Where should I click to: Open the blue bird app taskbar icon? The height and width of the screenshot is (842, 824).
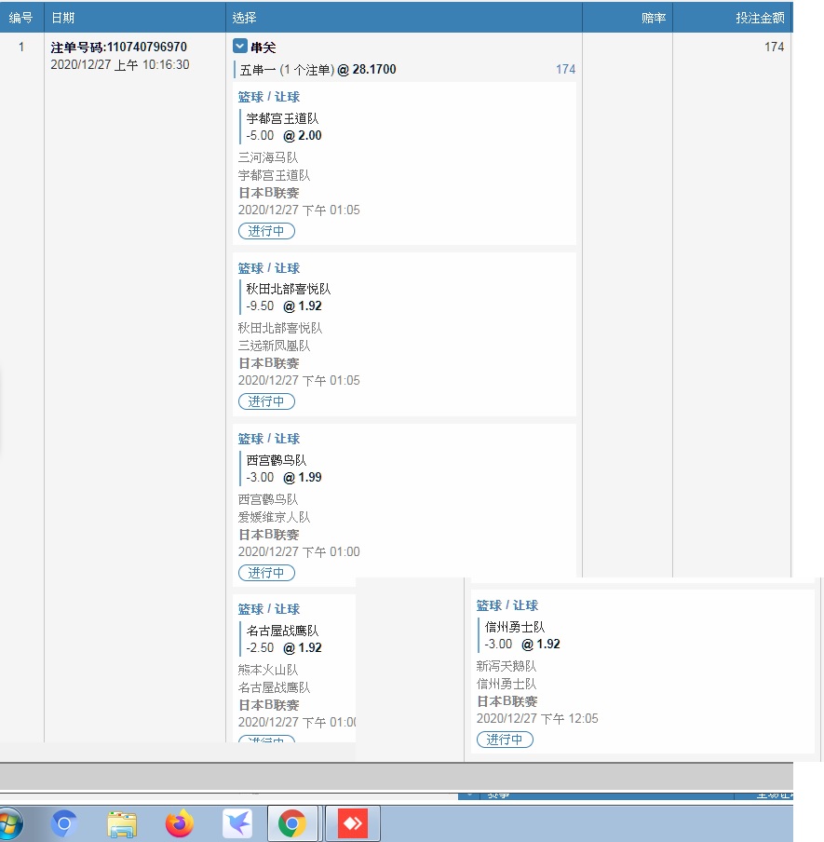[237, 823]
